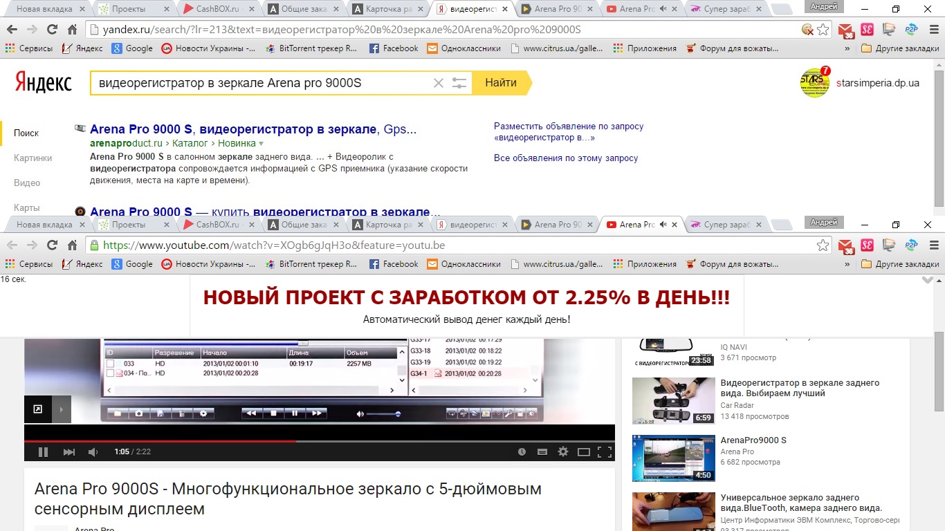Open the home page from Yandex window toolbar
Viewport: 945px width, 531px height.
pos(72,30)
